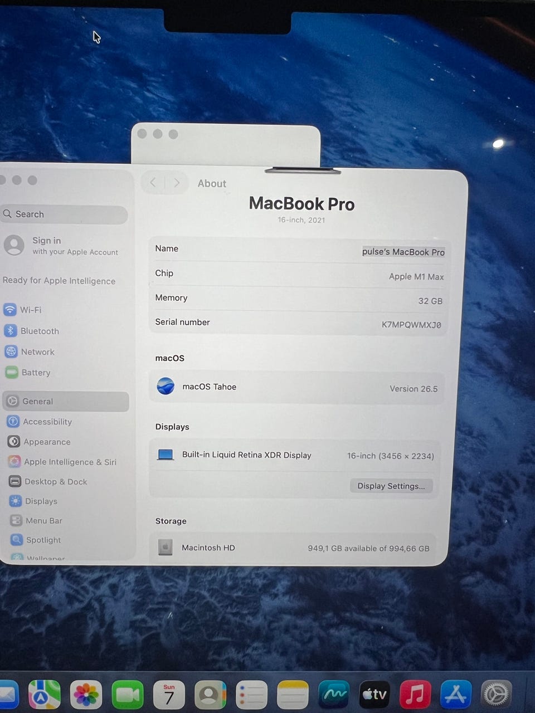Launch Reminders from the Dock

(x=251, y=695)
